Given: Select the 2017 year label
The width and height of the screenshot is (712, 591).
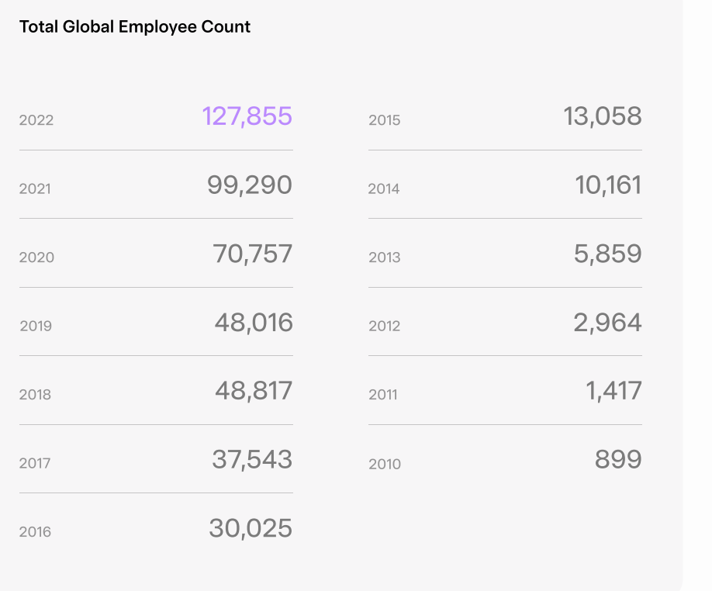Looking at the screenshot, I should tap(35, 464).
